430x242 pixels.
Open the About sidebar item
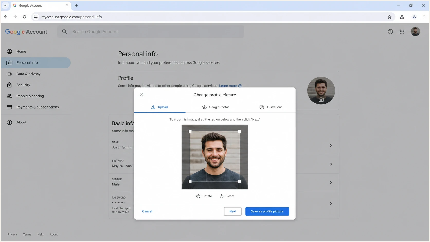pos(36,122)
